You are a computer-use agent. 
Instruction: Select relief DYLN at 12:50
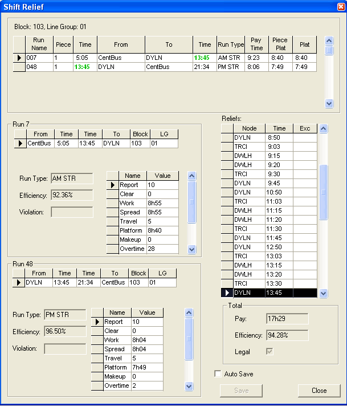click(x=269, y=247)
